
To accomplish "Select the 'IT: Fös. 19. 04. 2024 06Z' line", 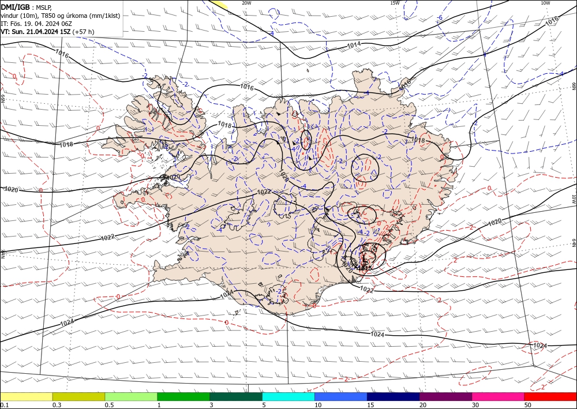I will [36, 24].
